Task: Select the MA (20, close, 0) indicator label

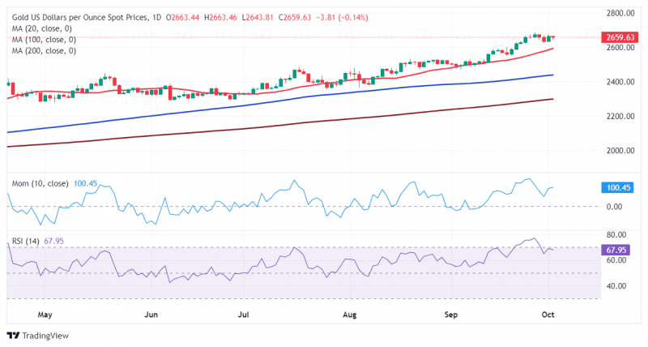Action: point(42,28)
